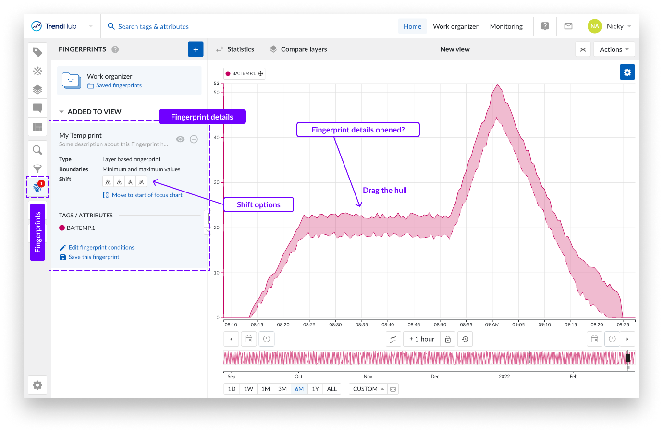The width and height of the screenshot is (663, 432).
Task: Click the Search tags & attributes field
Action: click(x=153, y=27)
